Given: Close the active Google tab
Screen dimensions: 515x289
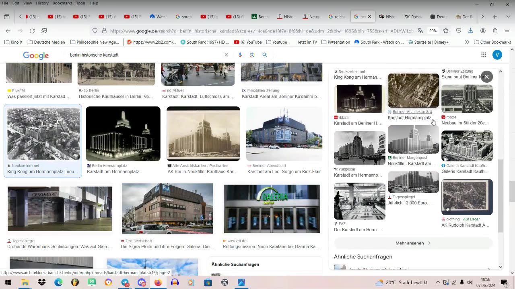Looking at the screenshot, I should (x=369, y=17).
